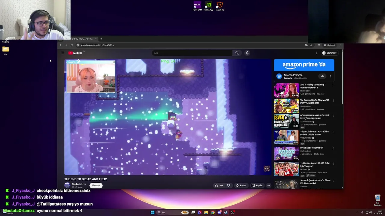The image size is (385, 216).
Task: Dislike the video with thumbs down
Action: [229, 186]
